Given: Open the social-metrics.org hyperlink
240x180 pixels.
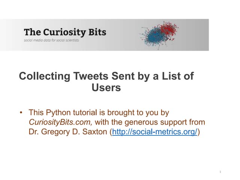Looking at the screenshot, I should (x=154, y=132).
